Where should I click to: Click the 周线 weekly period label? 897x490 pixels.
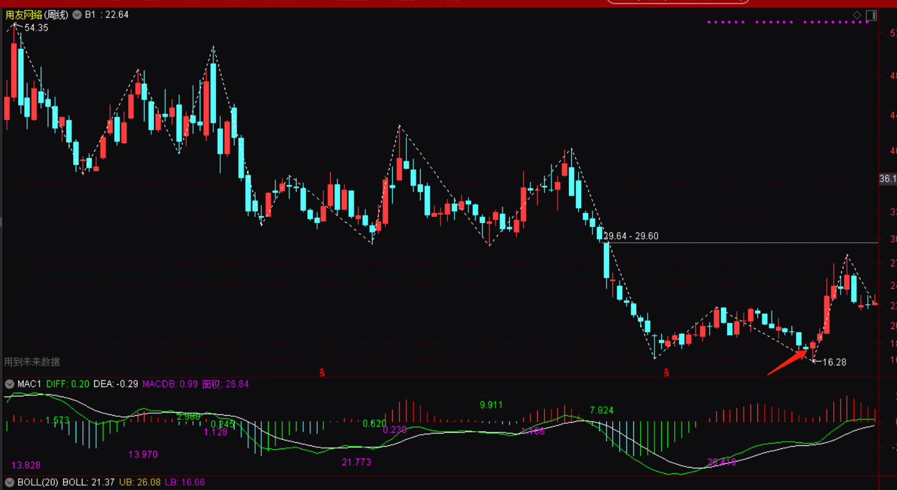[56, 15]
